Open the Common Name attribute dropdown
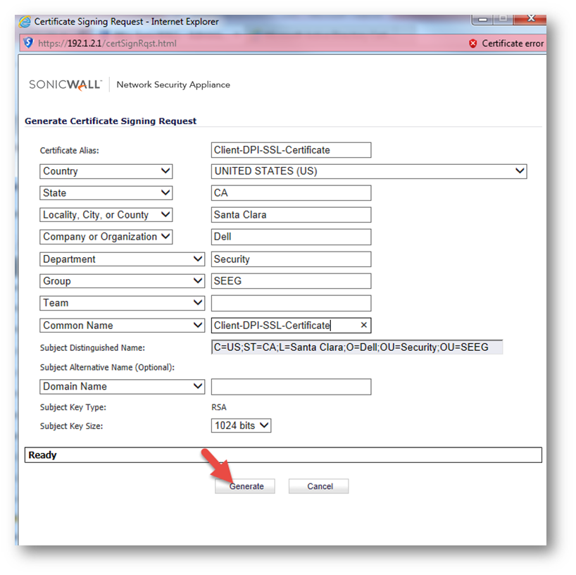 tap(122, 326)
